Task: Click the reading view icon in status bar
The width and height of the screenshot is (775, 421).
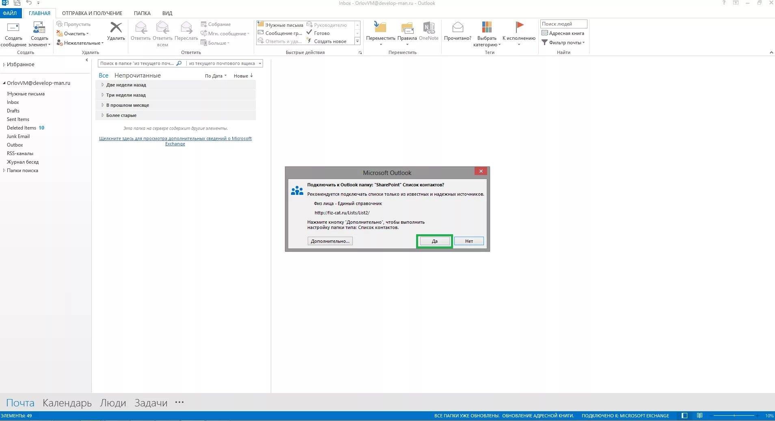Action: click(x=699, y=416)
